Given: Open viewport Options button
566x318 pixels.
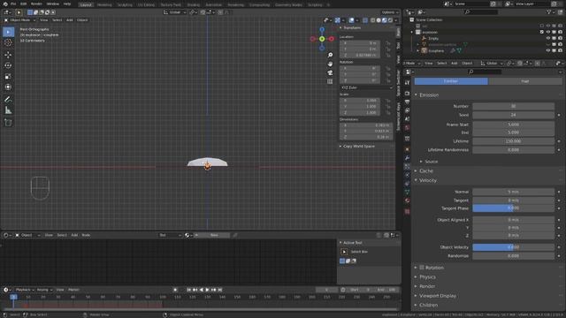Looking at the screenshot, I should [x=390, y=12].
